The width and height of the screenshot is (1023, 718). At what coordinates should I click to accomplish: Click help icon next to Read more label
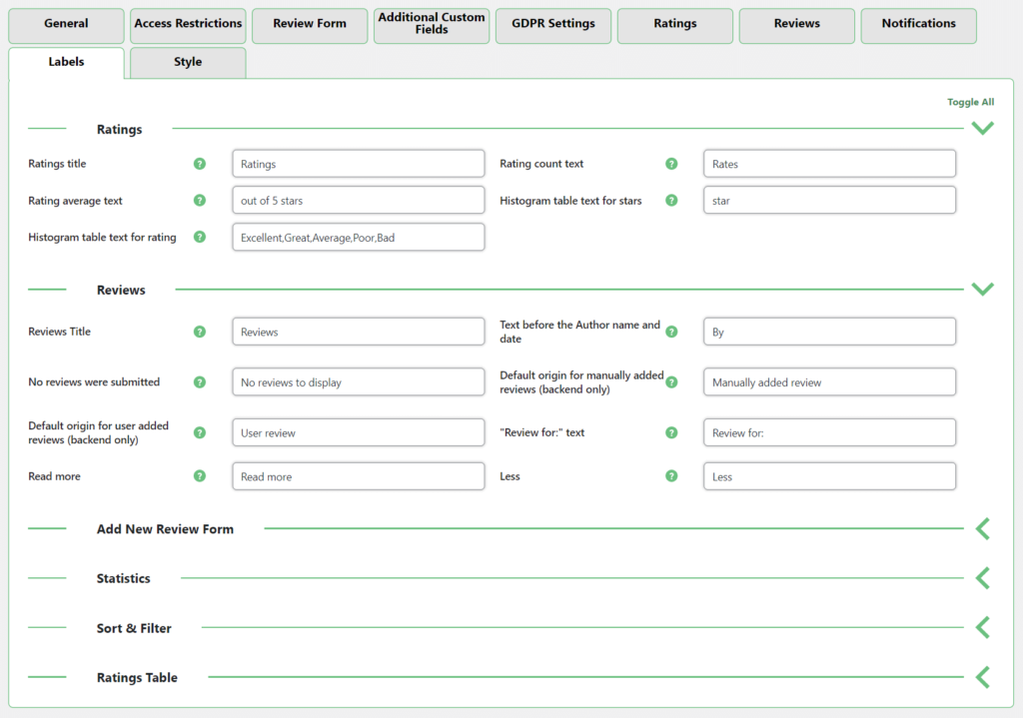click(200, 476)
